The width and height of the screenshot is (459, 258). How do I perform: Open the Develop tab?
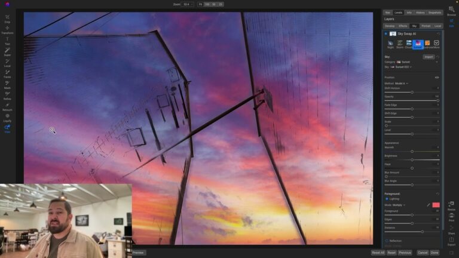coord(390,26)
